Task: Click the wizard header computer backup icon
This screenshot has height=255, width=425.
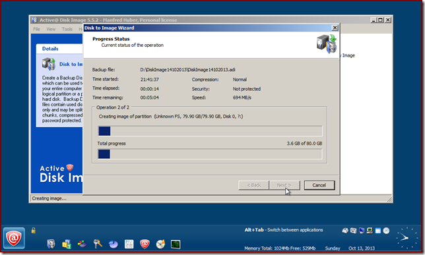Action: point(327,43)
